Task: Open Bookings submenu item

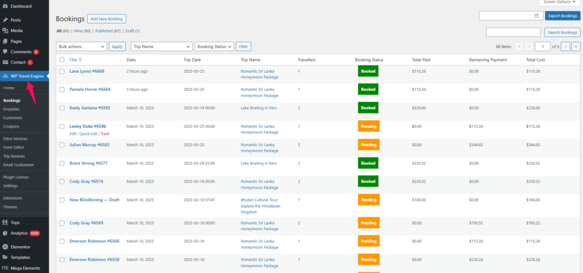Action: pyautogui.click(x=11, y=100)
